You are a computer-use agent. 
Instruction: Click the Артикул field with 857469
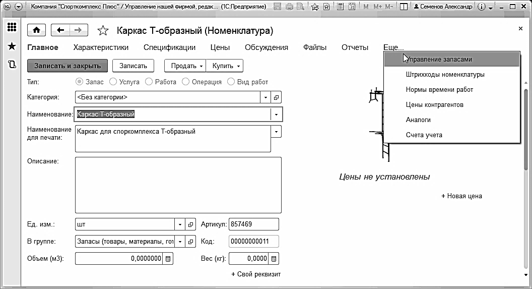click(254, 224)
